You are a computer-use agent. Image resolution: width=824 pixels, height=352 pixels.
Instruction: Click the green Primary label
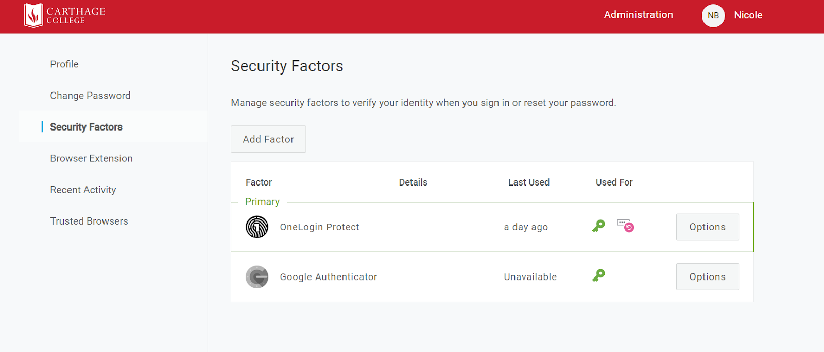click(262, 202)
